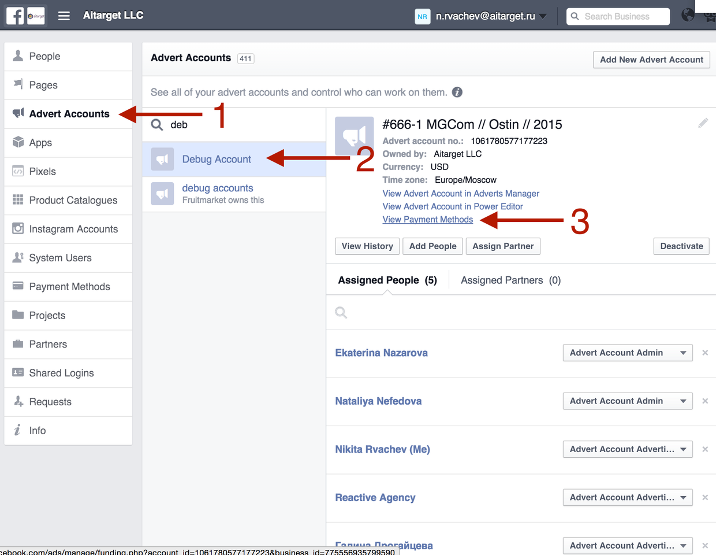
Task: Click the Add People button
Action: (432, 246)
